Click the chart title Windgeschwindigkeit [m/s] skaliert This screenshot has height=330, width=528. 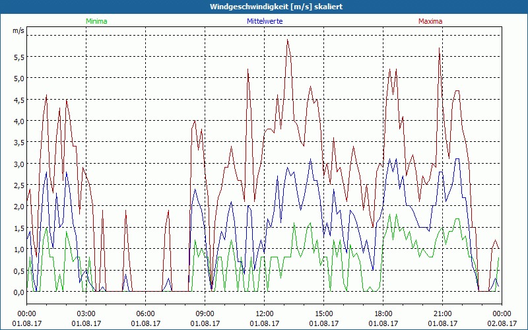276,7
